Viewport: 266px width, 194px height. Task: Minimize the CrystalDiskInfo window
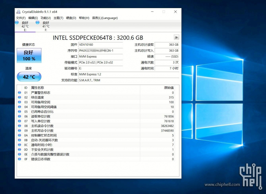coord(152,12)
